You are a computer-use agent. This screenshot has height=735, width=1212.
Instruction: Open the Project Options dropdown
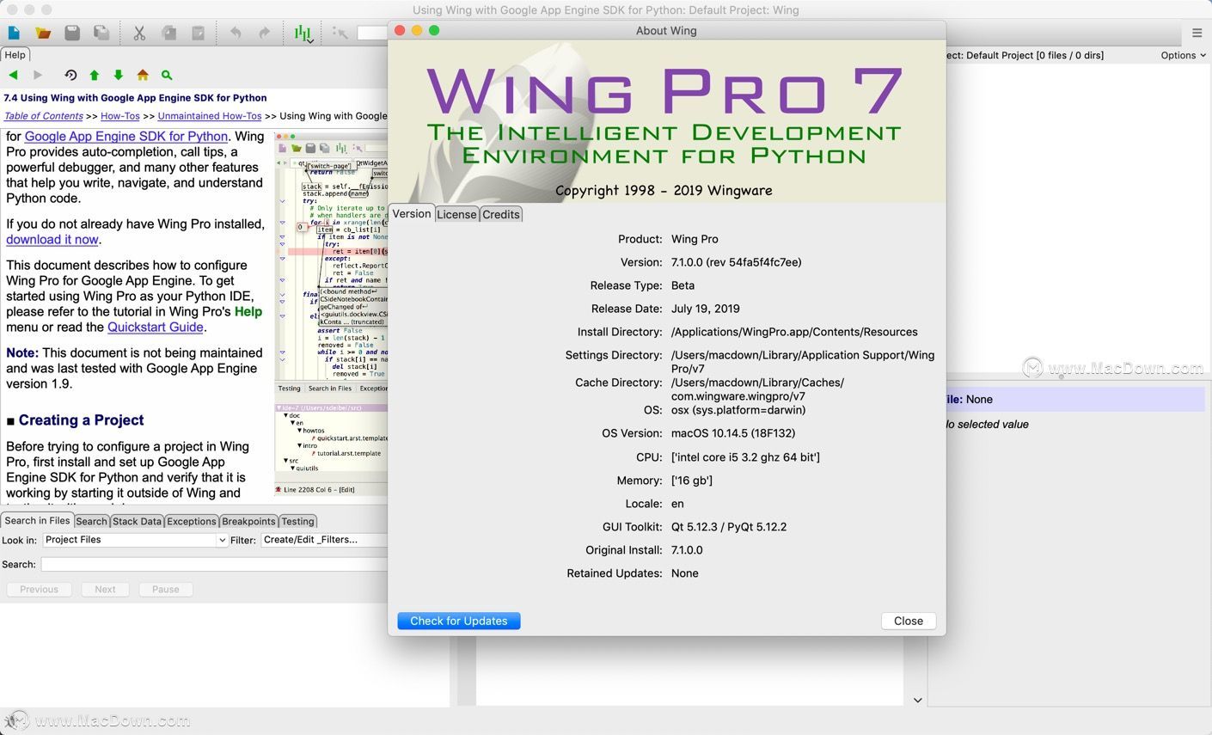(x=1183, y=55)
